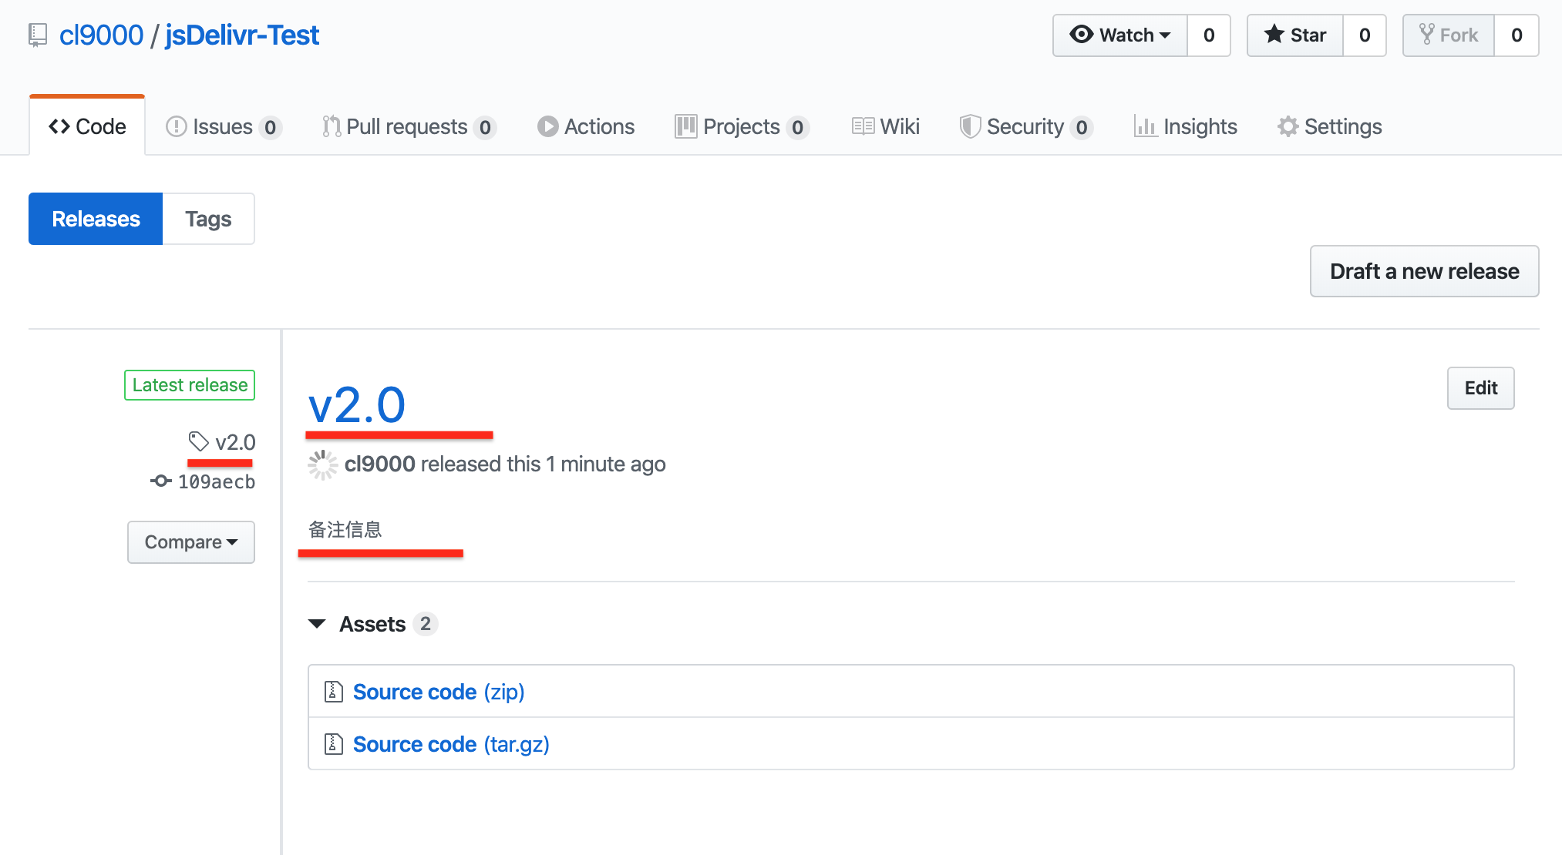The height and width of the screenshot is (855, 1562).
Task: Click the Pull requests branch icon
Action: (332, 126)
